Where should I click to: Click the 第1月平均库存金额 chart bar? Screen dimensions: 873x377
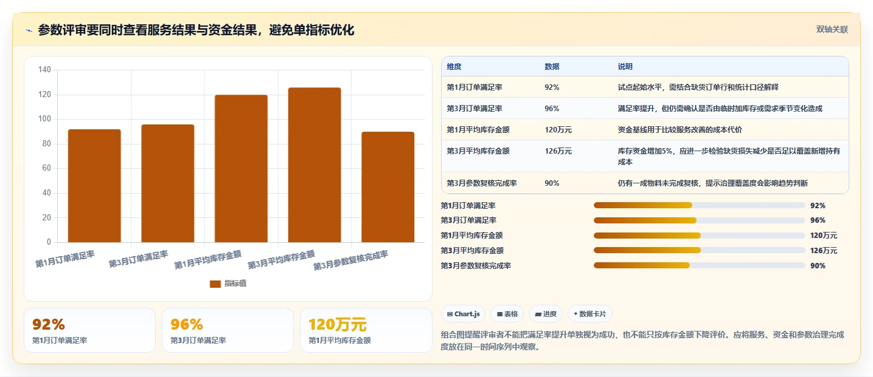coord(241,169)
